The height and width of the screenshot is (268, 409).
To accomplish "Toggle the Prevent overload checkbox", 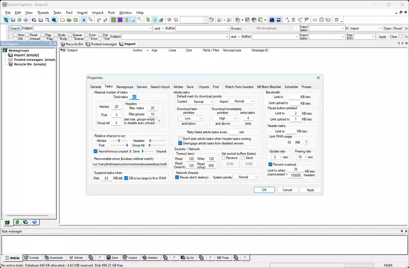I will click(270, 164).
